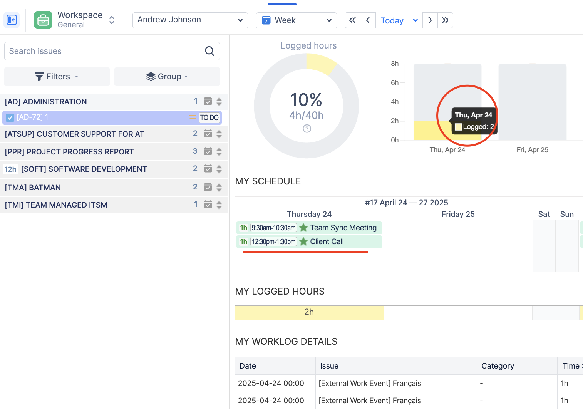Jump back with double-left arrow
583x409 pixels.
click(x=352, y=20)
